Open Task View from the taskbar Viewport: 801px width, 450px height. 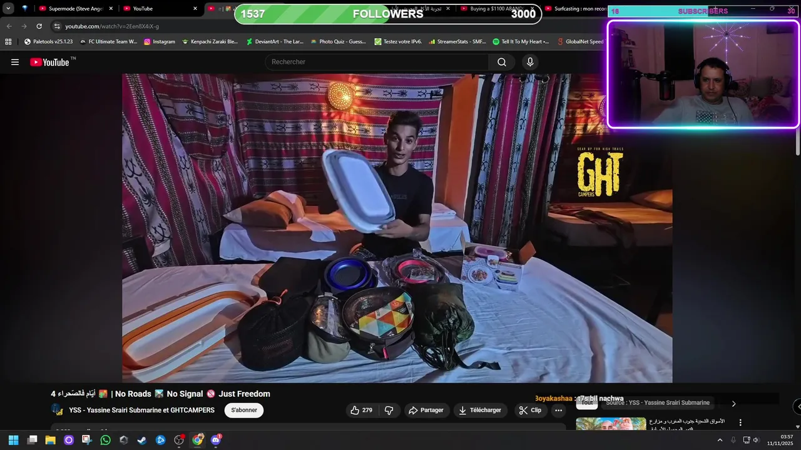32,440
